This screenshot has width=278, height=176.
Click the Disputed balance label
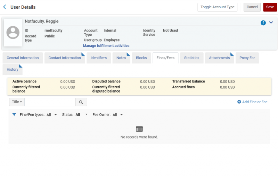pos(106,81)
